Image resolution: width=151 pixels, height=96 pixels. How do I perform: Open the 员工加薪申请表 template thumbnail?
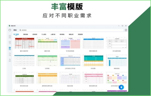tap(117, 43)
